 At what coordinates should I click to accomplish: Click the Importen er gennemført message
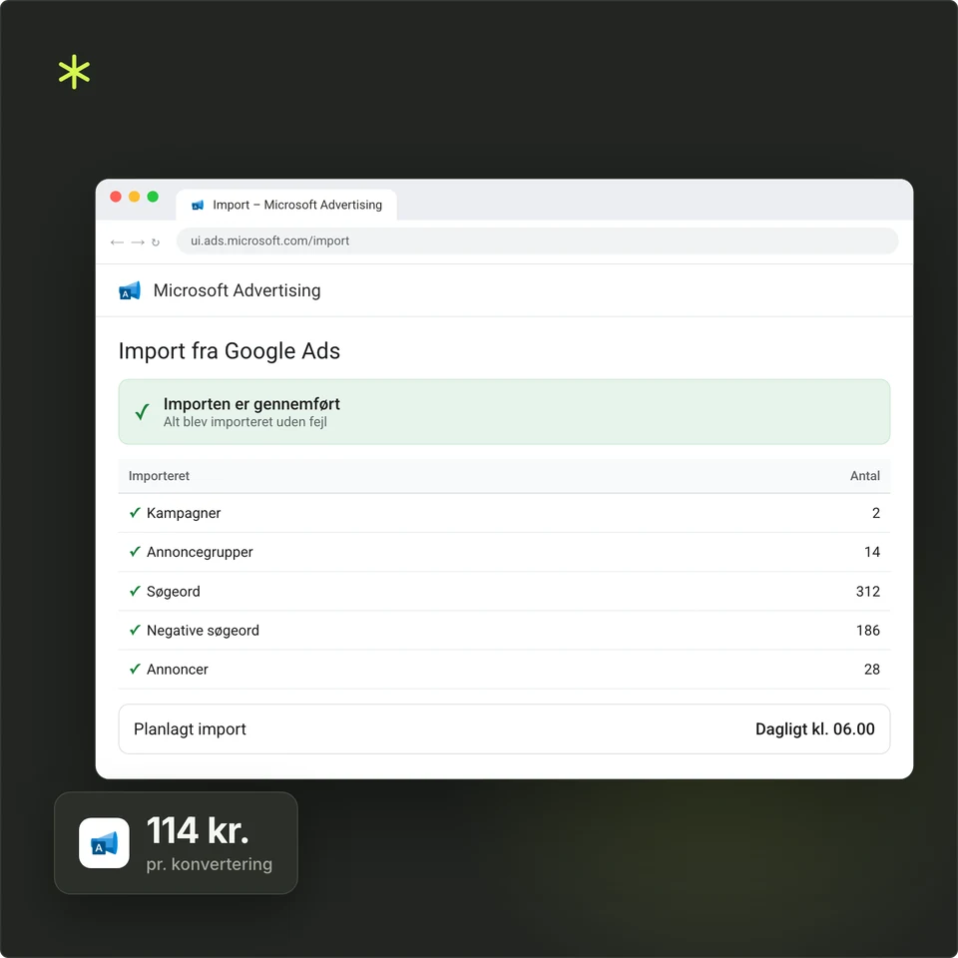point(251,404)
